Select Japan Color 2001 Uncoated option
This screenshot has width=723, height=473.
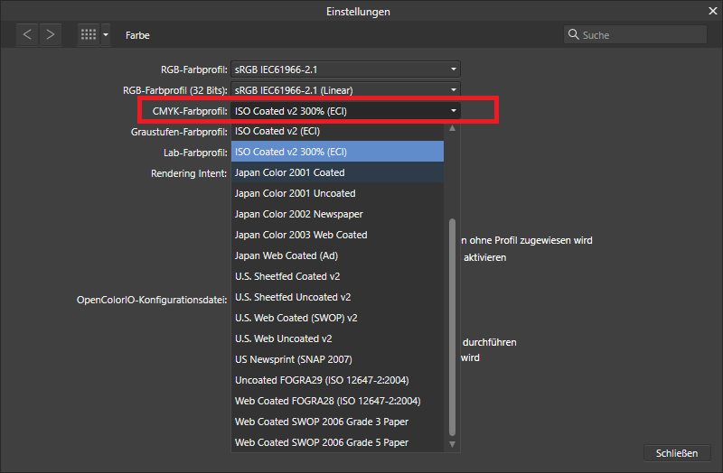click(x=337, y=193)
